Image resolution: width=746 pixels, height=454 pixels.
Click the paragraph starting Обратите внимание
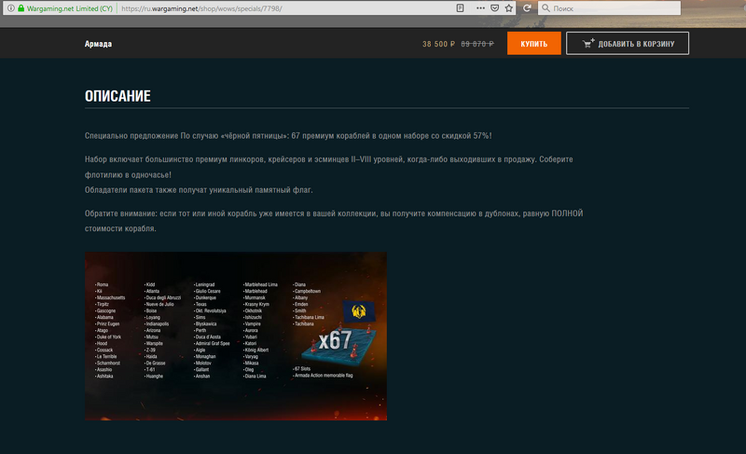coord(334,221)
